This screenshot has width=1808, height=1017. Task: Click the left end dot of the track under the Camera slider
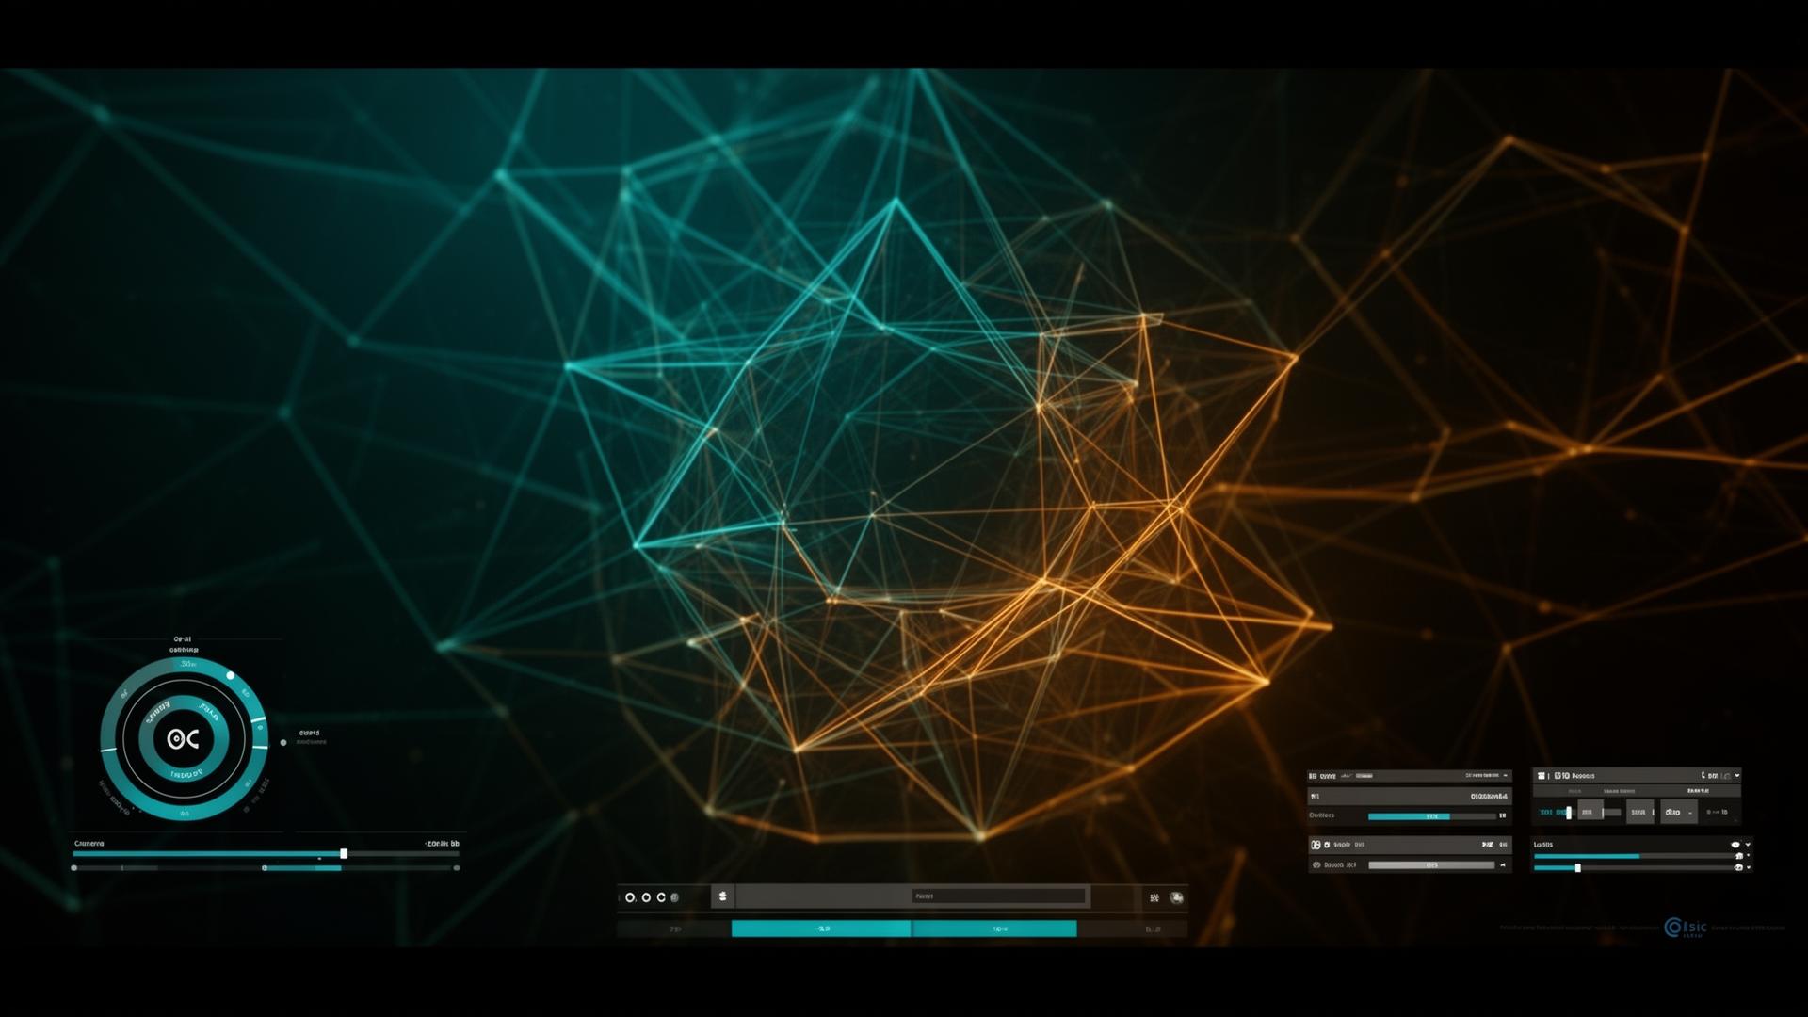click(x=73, y=868)
